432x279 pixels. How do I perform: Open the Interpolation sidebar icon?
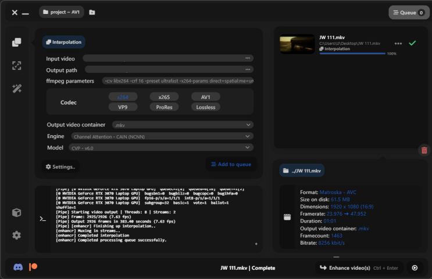[16, 42]
